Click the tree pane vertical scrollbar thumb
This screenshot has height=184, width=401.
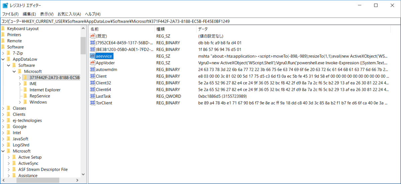coord(83,45)
